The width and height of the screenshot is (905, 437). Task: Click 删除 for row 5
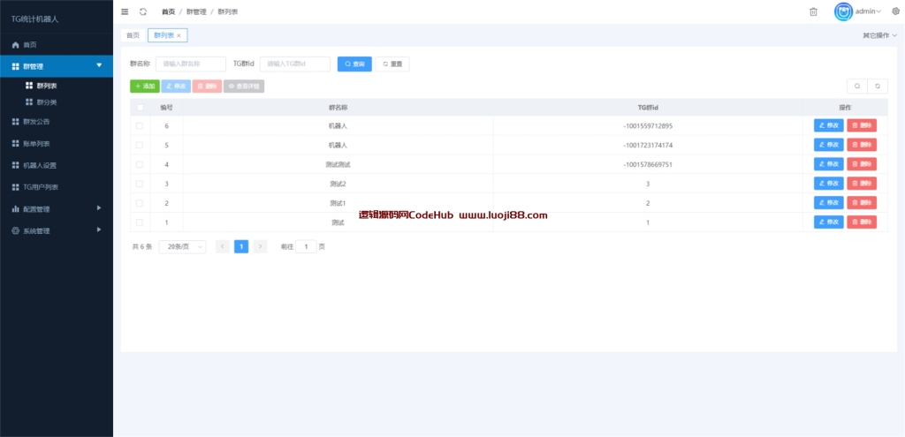862,145
